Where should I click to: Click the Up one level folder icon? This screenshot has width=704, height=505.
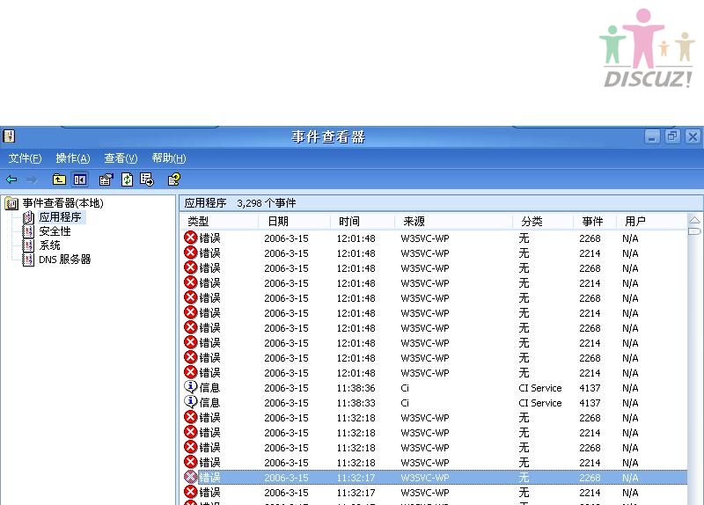pyautogui.click(x=59, y=179)
